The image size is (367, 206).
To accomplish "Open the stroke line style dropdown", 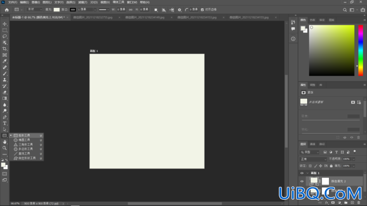I will [104, 9].
